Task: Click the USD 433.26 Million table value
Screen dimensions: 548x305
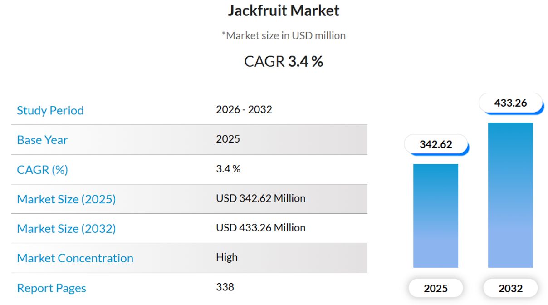Action: [260, 227]
